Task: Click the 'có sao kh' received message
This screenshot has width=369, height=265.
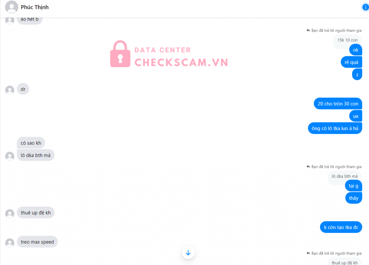Action: point(31,143)
